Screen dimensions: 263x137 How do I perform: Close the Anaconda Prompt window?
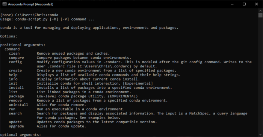click(x=257, y=4)
